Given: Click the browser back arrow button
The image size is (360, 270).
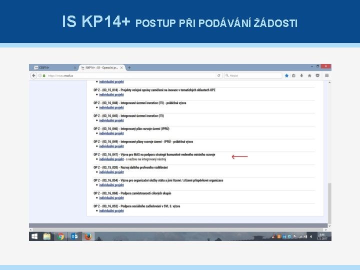Looking at the screenshot, I should click(x=34, y=75).
